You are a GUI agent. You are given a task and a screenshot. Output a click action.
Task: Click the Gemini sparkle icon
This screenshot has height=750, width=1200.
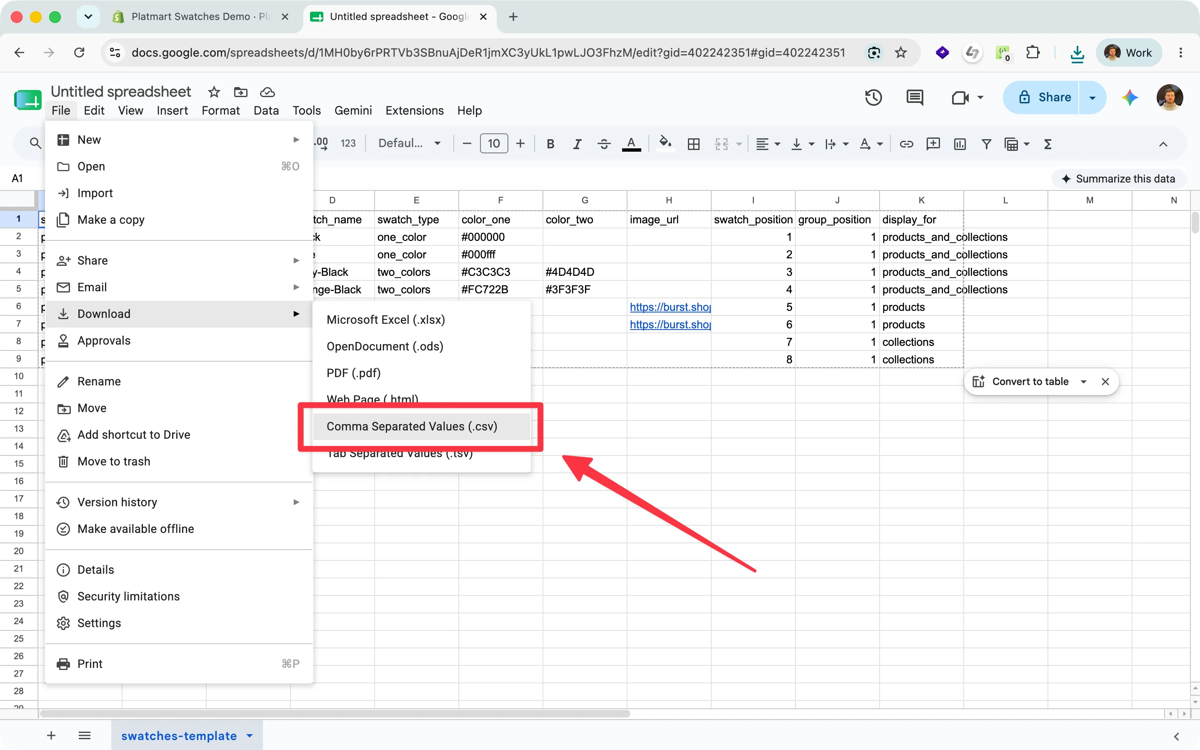point(1130,97)
